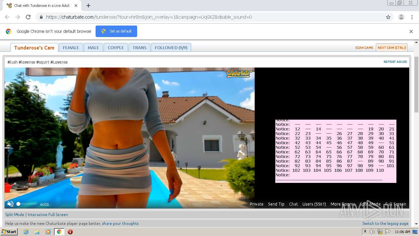419x236 pixels.
Task: Open the media player taskbar icon
Action: click(x=48, y=232)
